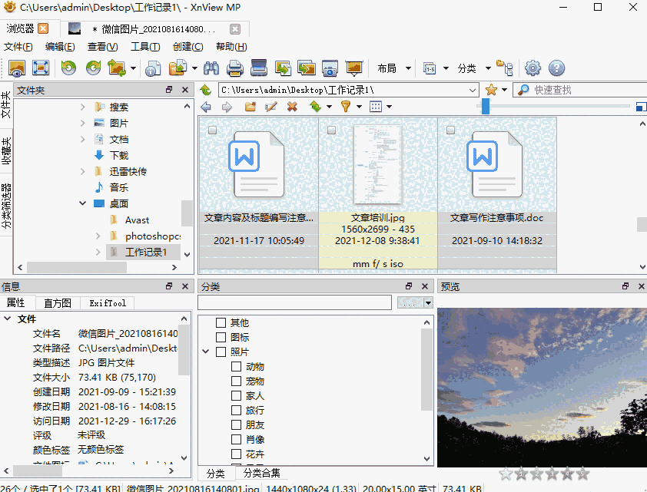Switch to the ExifTool tab
This screenshot has height=492, width=647.
coord(106,302)
